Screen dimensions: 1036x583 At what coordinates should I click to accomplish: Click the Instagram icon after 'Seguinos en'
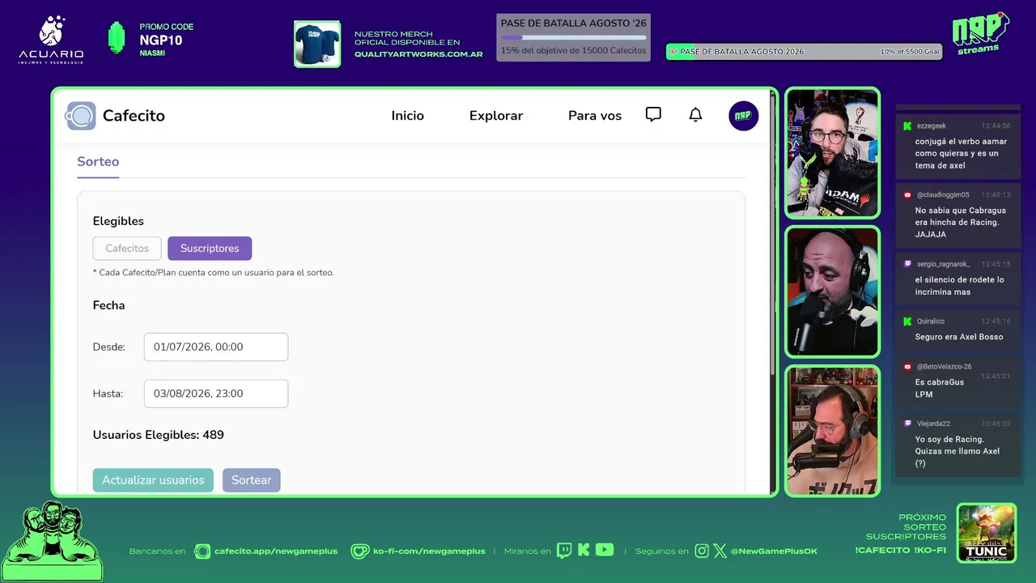702,551
